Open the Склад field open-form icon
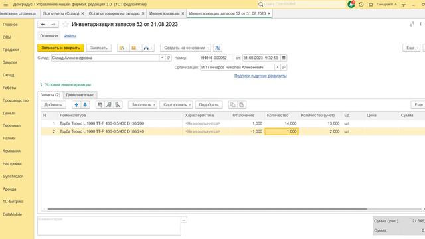The height and width of the screenshot is (239, 425). 168,58
